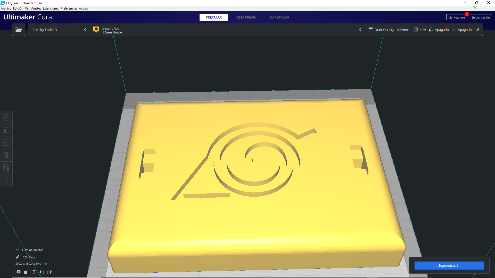Switch to right side view cube icon
This screenshot has width=495, height=278.
point(49,272)
